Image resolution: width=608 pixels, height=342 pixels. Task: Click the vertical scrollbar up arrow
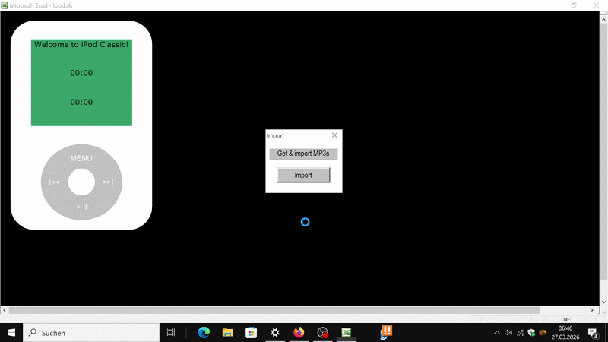point(603,20)
